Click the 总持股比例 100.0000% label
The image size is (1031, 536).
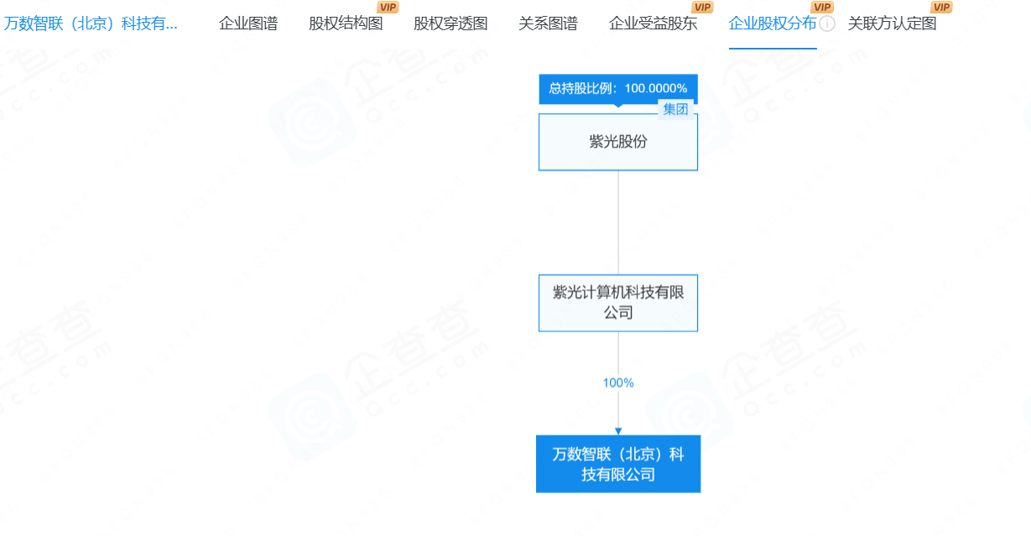click(618, 88)
